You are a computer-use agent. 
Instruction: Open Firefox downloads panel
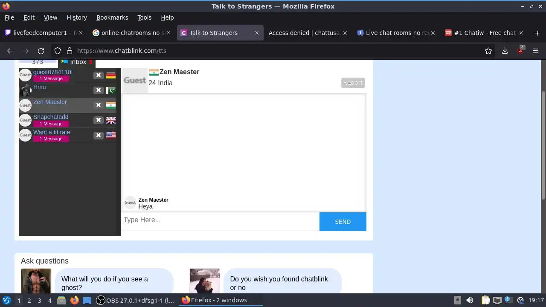pos(505,51)
